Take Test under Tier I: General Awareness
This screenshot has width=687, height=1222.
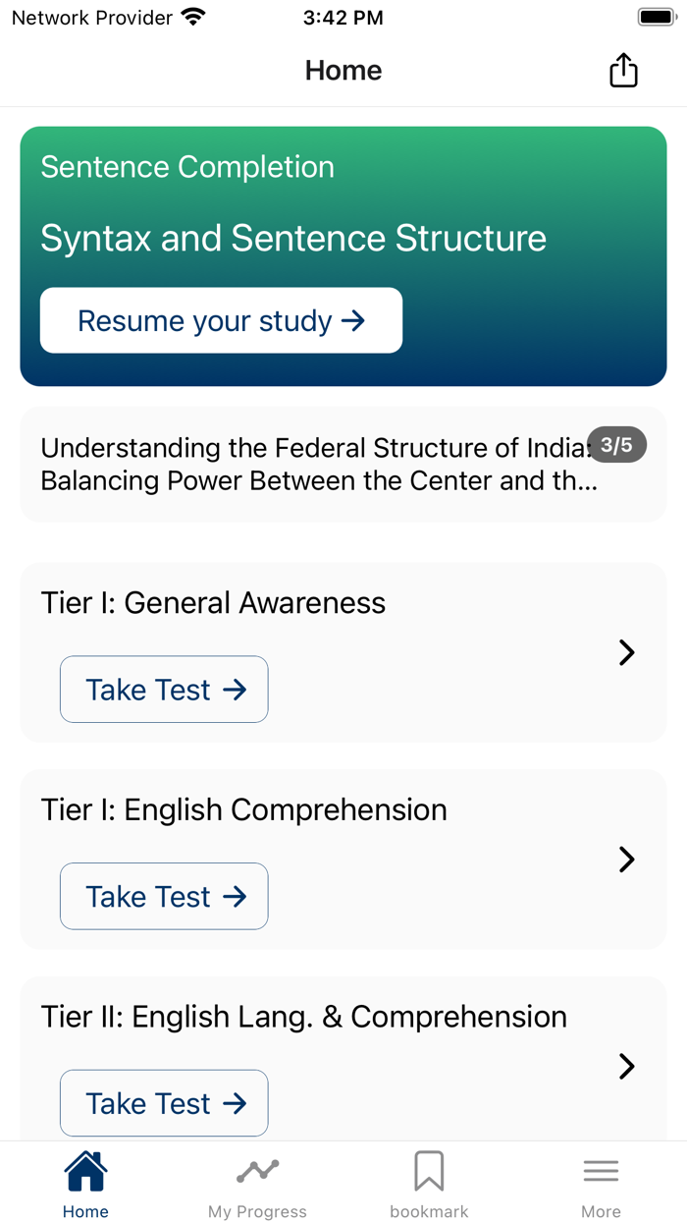click(163, 689)
